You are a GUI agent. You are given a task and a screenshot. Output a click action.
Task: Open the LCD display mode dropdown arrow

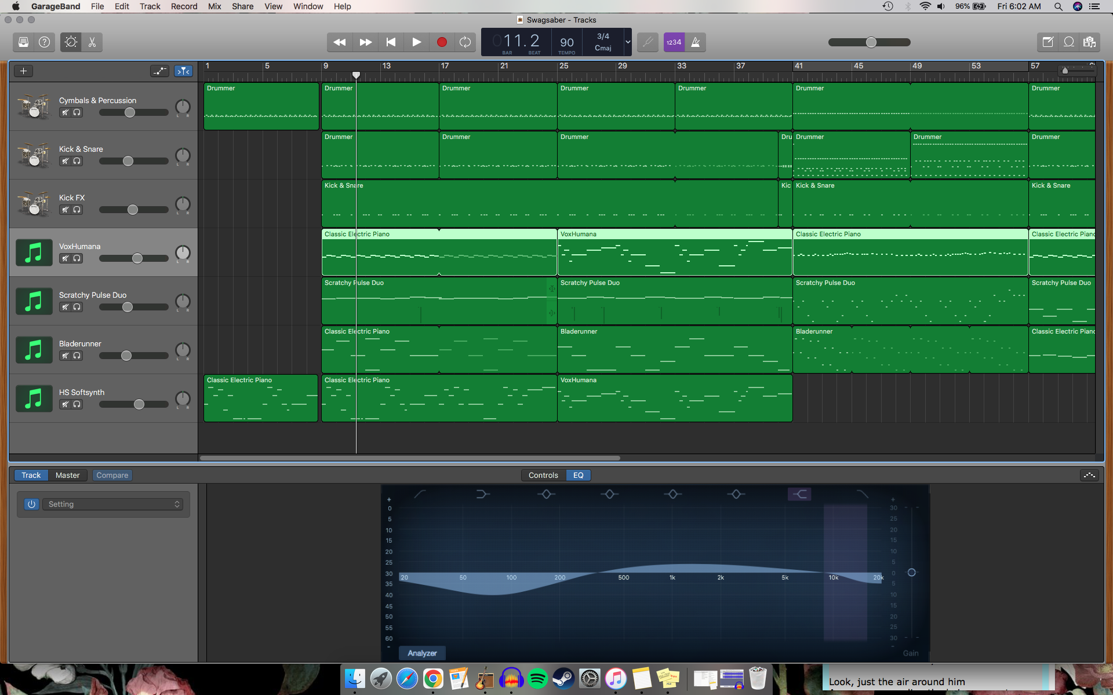pyautogui.click(x=627, y=42)
